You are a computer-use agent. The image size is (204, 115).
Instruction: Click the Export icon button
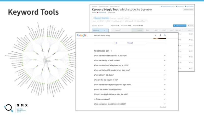click(x=190, y=26)
